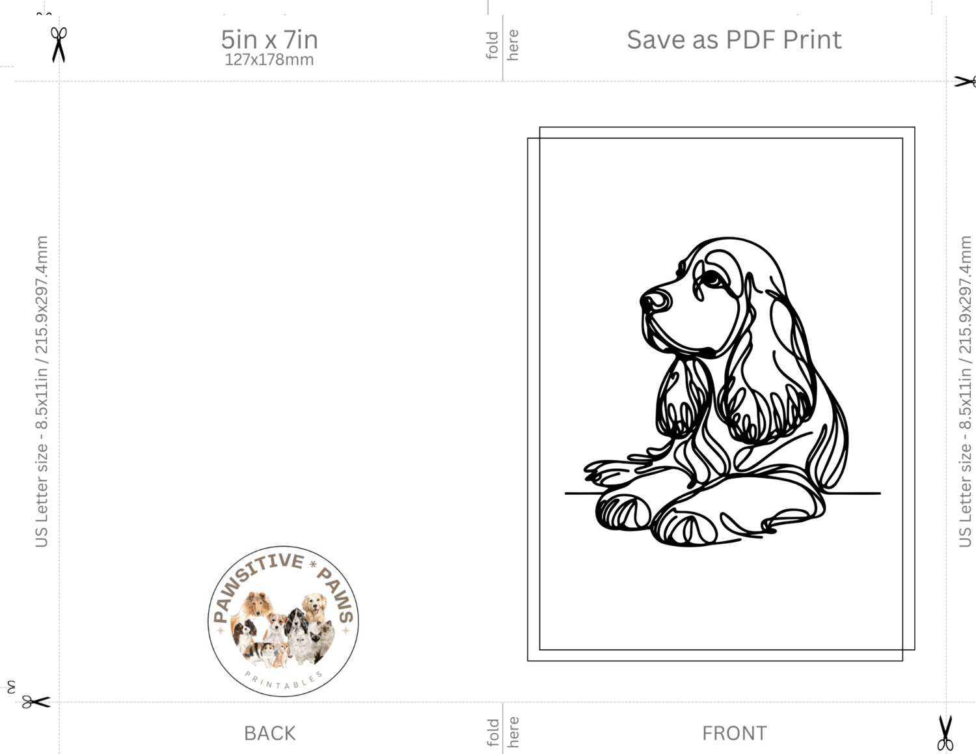The image size is (976, 754).
Task: Click the top "fold here" marker
Action: [x=503, y=45]
